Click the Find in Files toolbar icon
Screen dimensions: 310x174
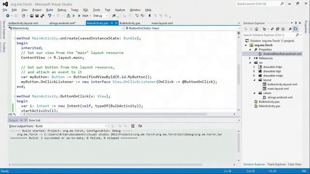click(x=114, y=16)
